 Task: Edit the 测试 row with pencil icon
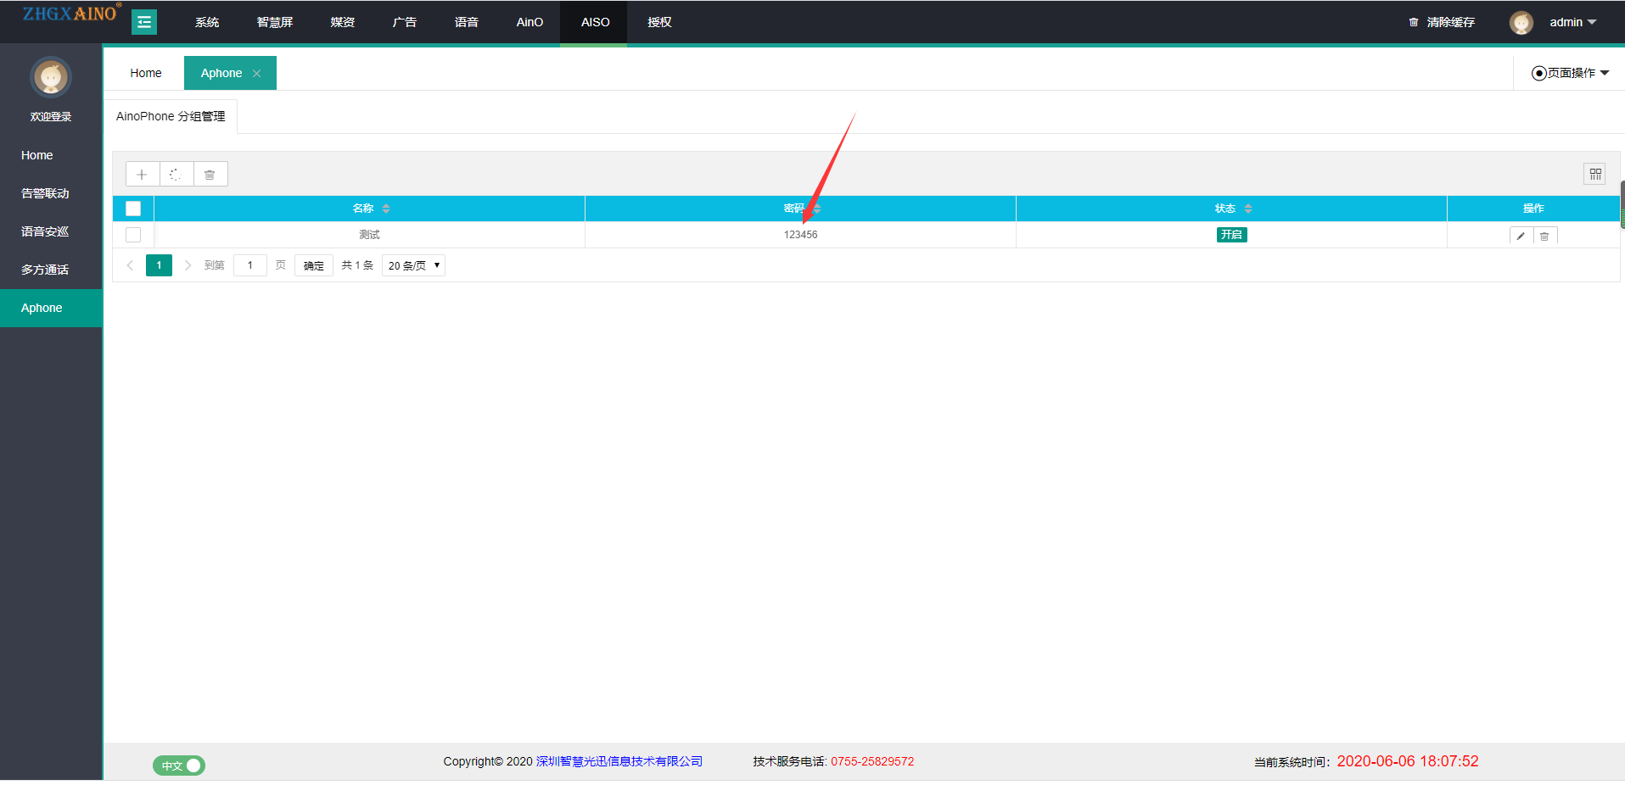click(x=1521, y=237)
